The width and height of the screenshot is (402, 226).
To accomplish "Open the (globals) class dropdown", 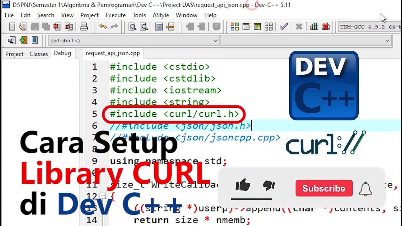I will tap(133, 40).
